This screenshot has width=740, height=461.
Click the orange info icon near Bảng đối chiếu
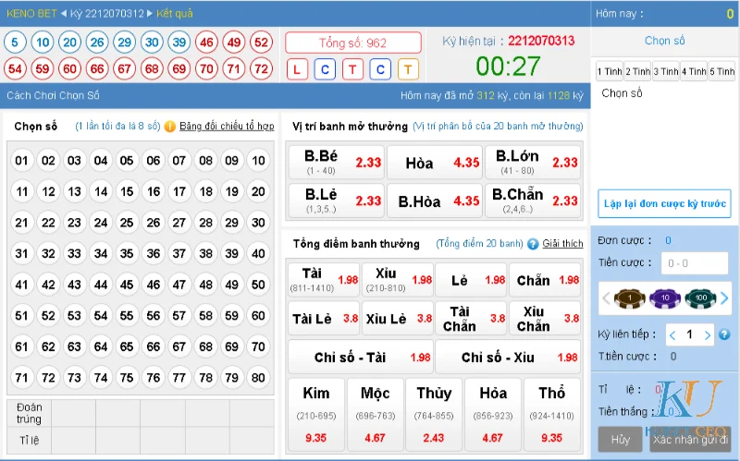coord(170,126)
